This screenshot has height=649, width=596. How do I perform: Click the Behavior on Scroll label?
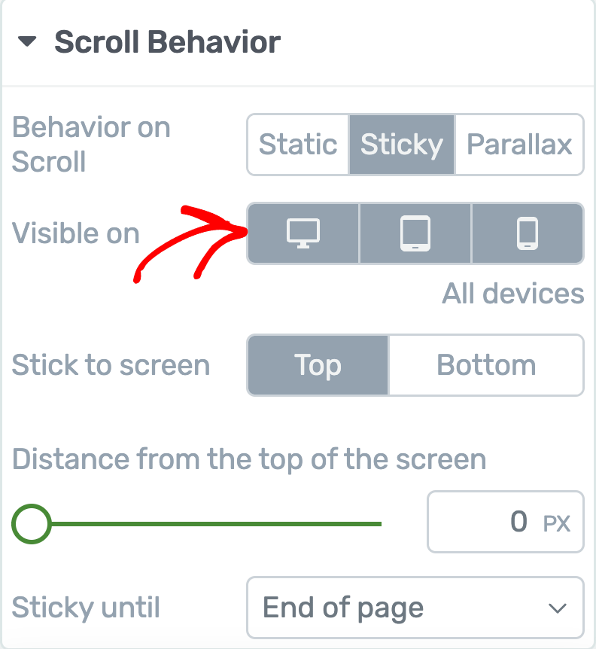(x=91, y=145)
